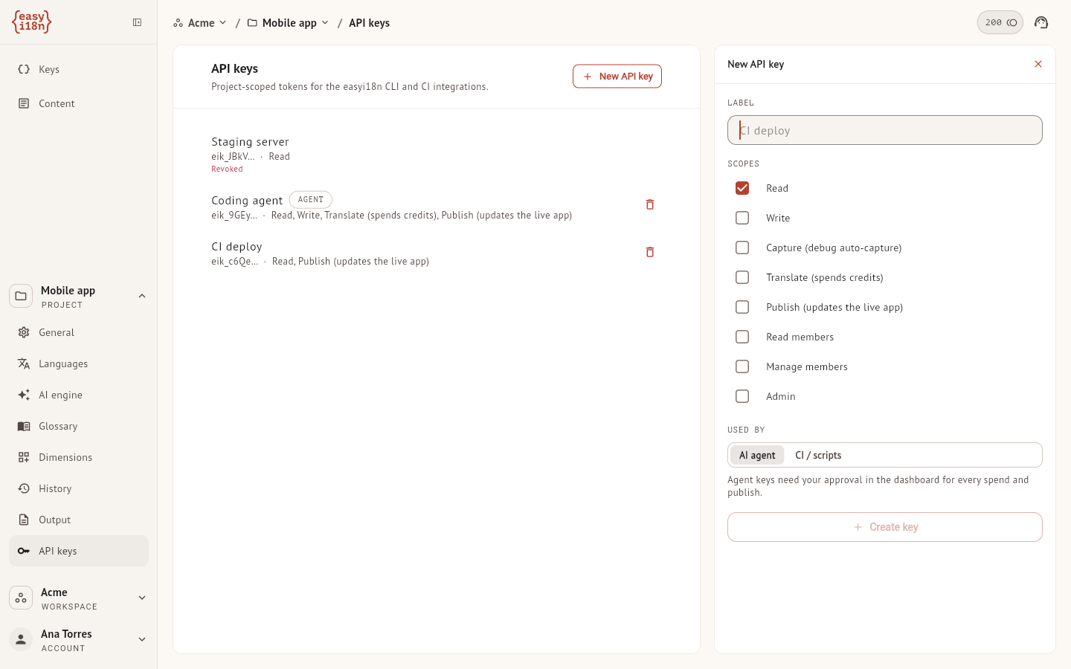This screenshot has height=669, width=1071.
Task: Select the Staging server key row
Action: [x=437, y=155]
